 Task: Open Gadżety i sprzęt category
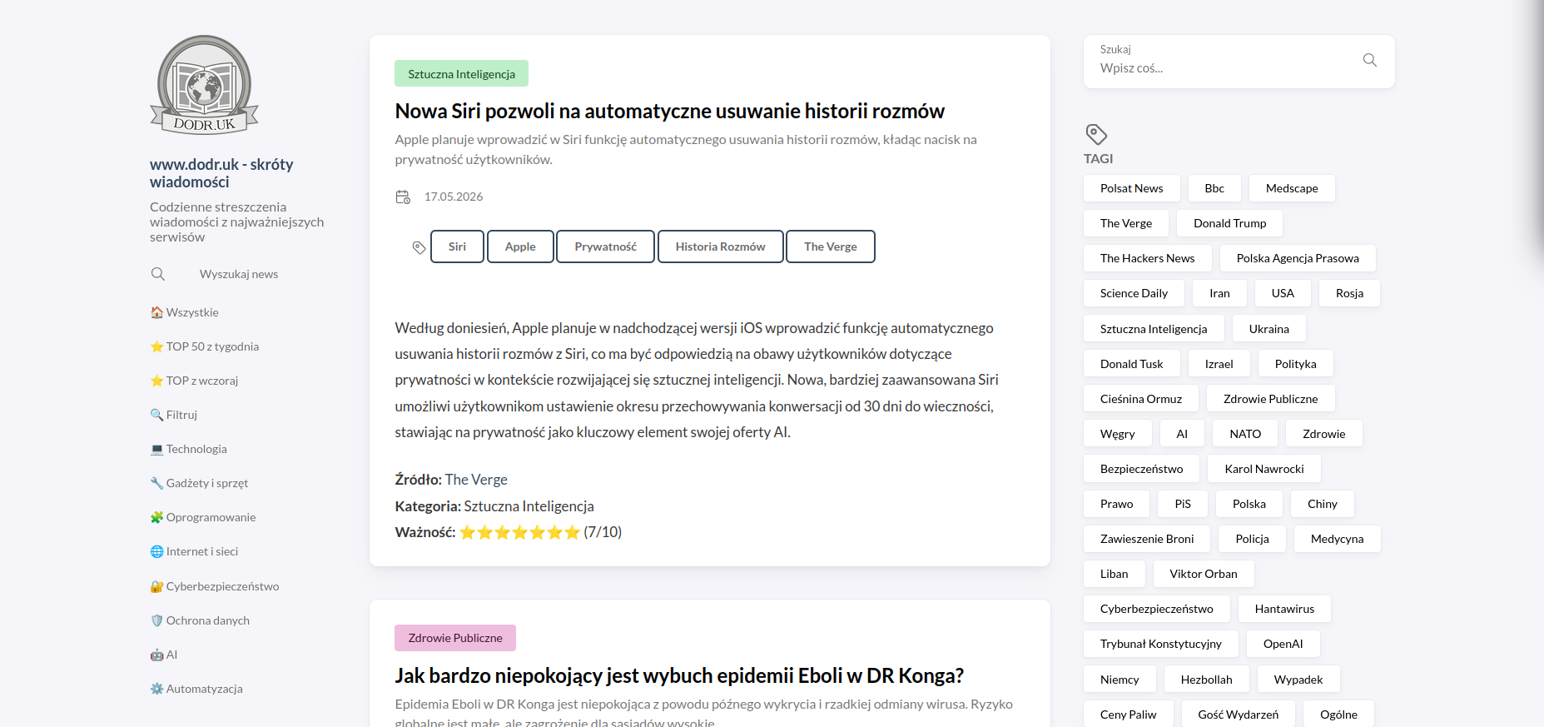[199, 483]
